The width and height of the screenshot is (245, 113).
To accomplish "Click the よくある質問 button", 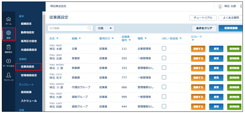I will click(x=231, y=18).
